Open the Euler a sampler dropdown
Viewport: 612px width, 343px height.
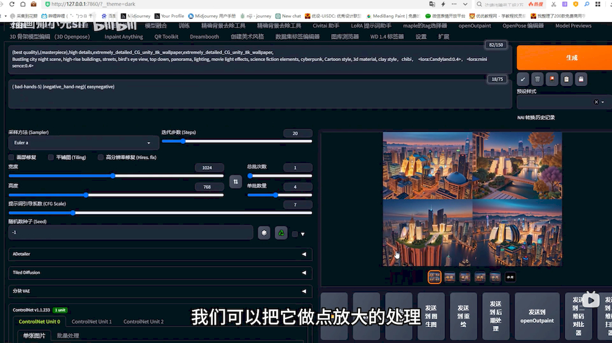pos(83,143)
